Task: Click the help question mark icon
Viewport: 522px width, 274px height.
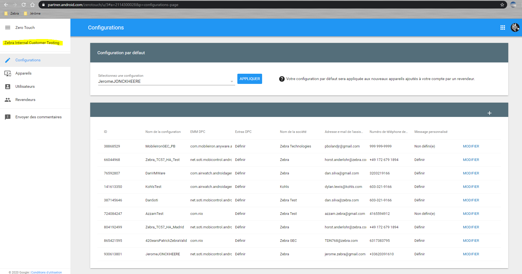Action: [x=282, y=79]
